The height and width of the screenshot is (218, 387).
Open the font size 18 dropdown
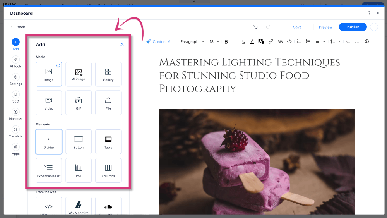click(214, 42)
